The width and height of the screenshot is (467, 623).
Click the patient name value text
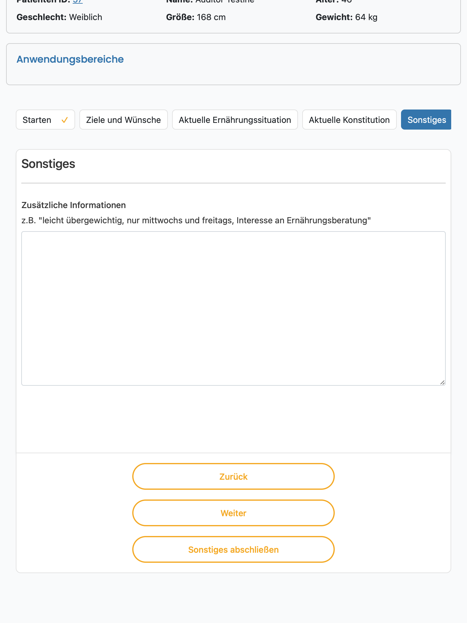pos(225,2)
